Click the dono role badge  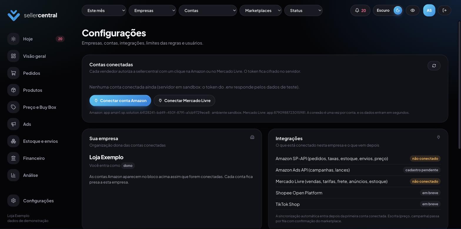tap(128, 166)
